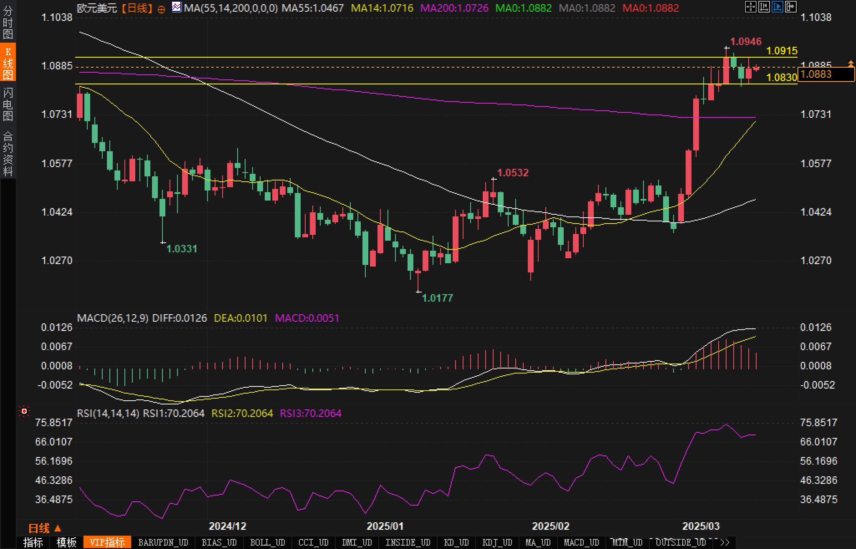Viewport: 856px width, 549px height.
Task: Click the 1.0331 trough price label
Action: coord(182,249)
